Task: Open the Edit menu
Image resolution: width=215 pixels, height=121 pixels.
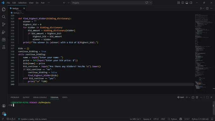Action: pos(14,3)
